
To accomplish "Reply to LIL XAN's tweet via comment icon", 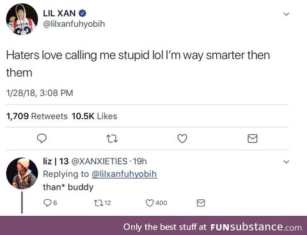I will click(x=42, y=139).
